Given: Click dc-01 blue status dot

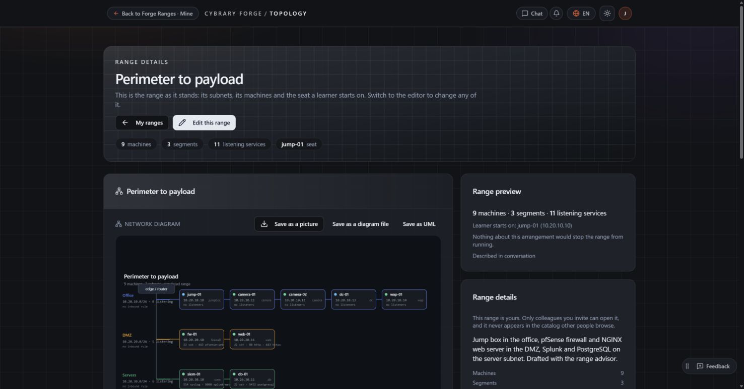Looking at the screenshot, I should pos(335,294).
